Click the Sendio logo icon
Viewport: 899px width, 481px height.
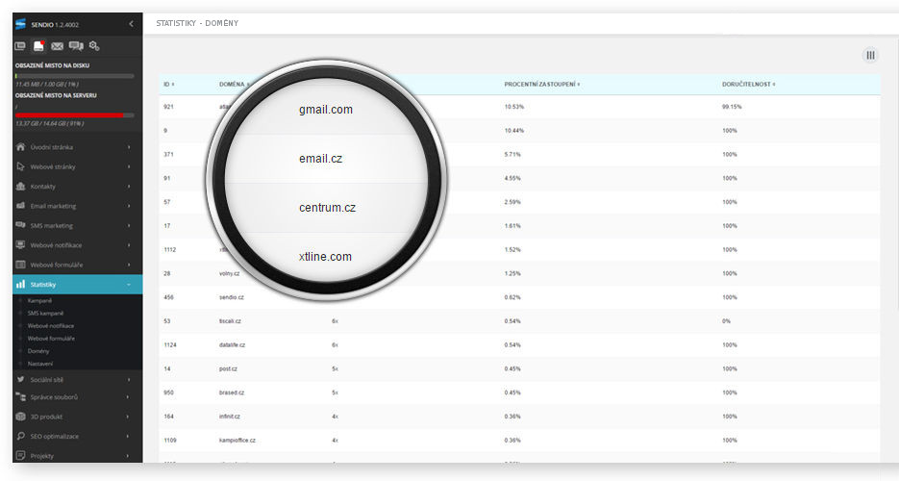[x=20, y=23]
